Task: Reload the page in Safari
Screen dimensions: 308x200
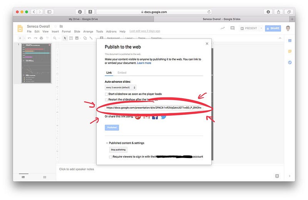Action: [209, 12]
